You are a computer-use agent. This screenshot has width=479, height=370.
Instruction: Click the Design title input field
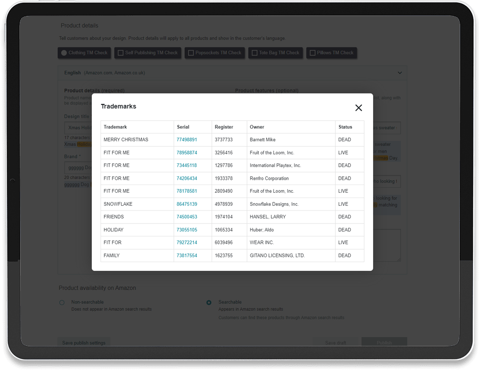[x=78, y=128]
